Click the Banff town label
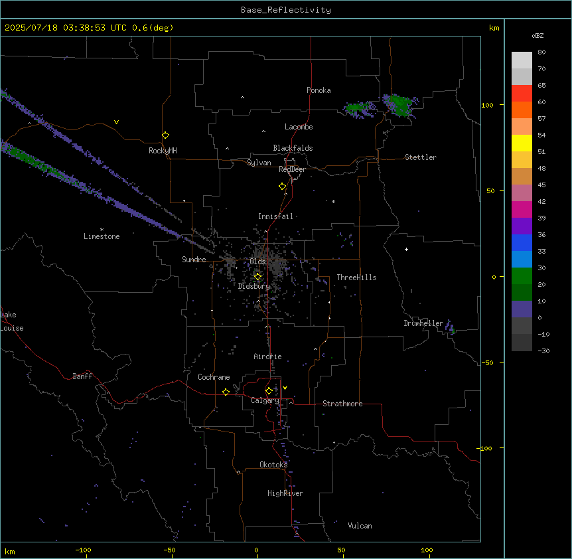The height and width of the screenshot is (559, 572). (82, 376)
